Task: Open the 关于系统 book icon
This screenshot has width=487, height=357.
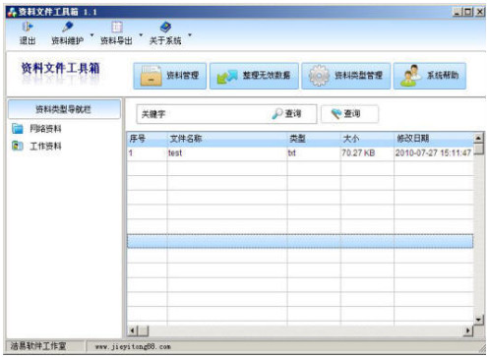Action: [x=165, y=28]
